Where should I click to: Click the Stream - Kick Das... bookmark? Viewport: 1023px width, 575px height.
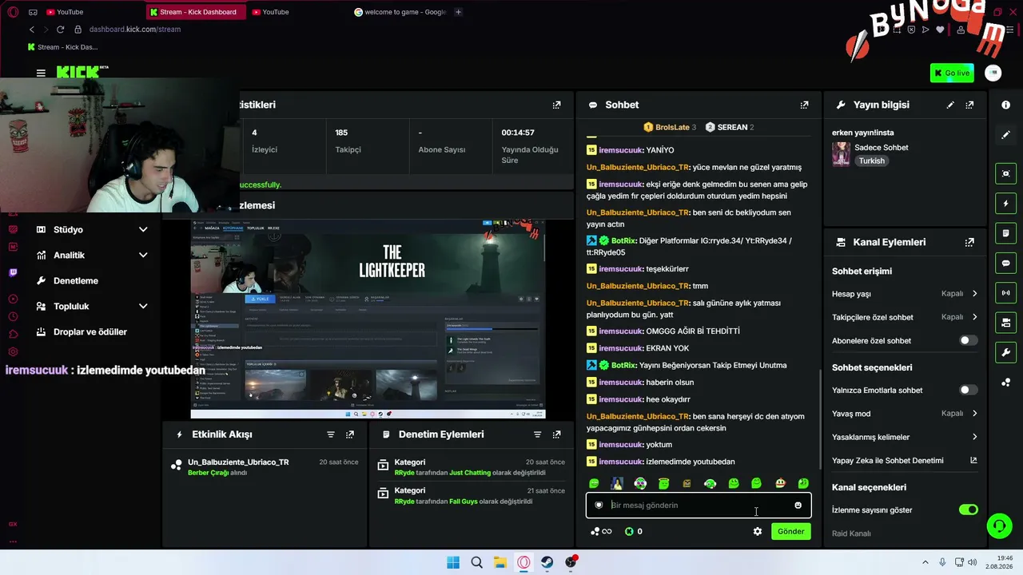[62, 47]
